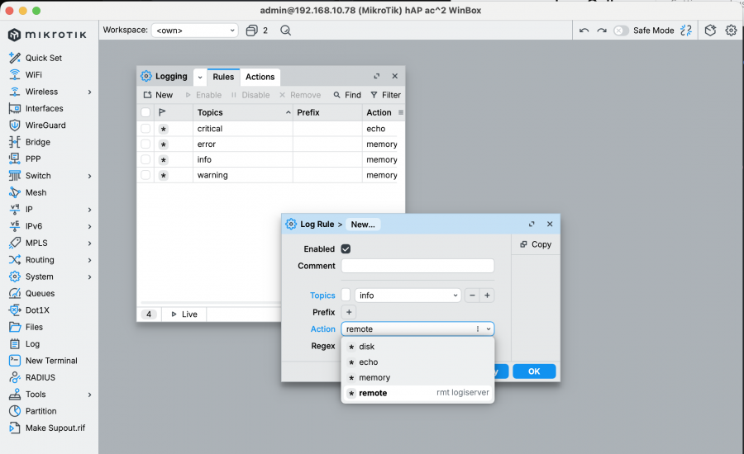Open Files from the sidebar
Image resolution: width=744 pixels, height=454 pixels.
pyautogui.click(x=26, y=327)
